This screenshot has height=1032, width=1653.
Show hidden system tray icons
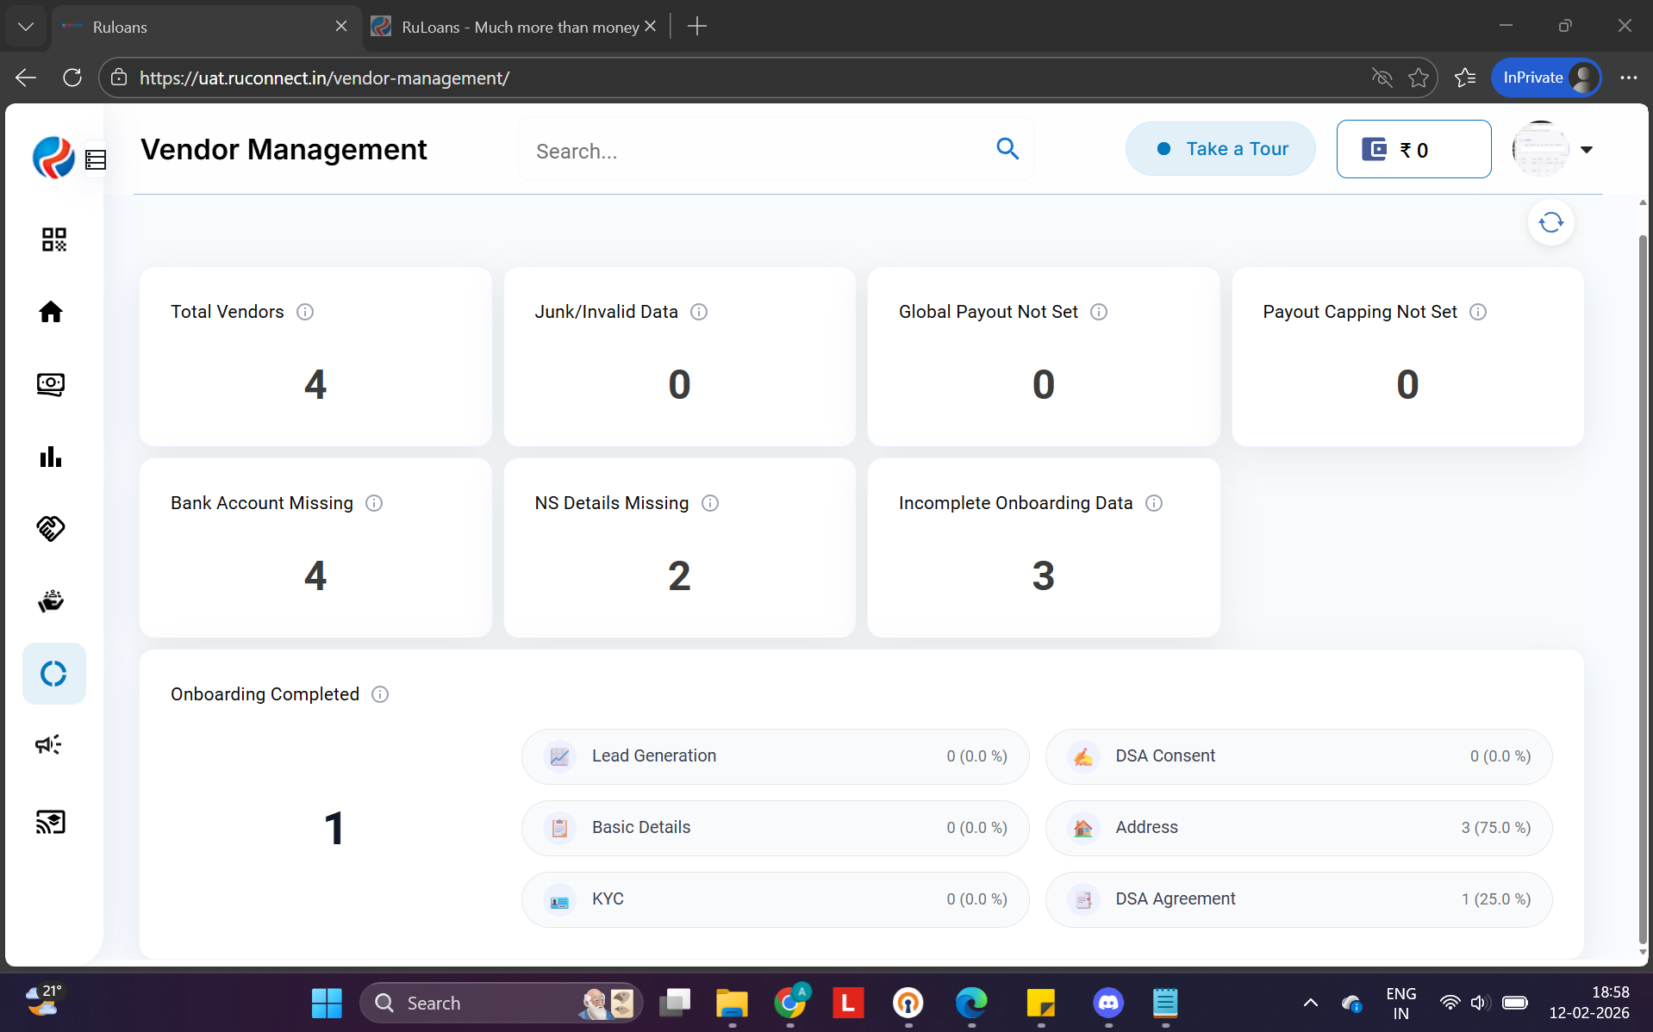1310,1003
